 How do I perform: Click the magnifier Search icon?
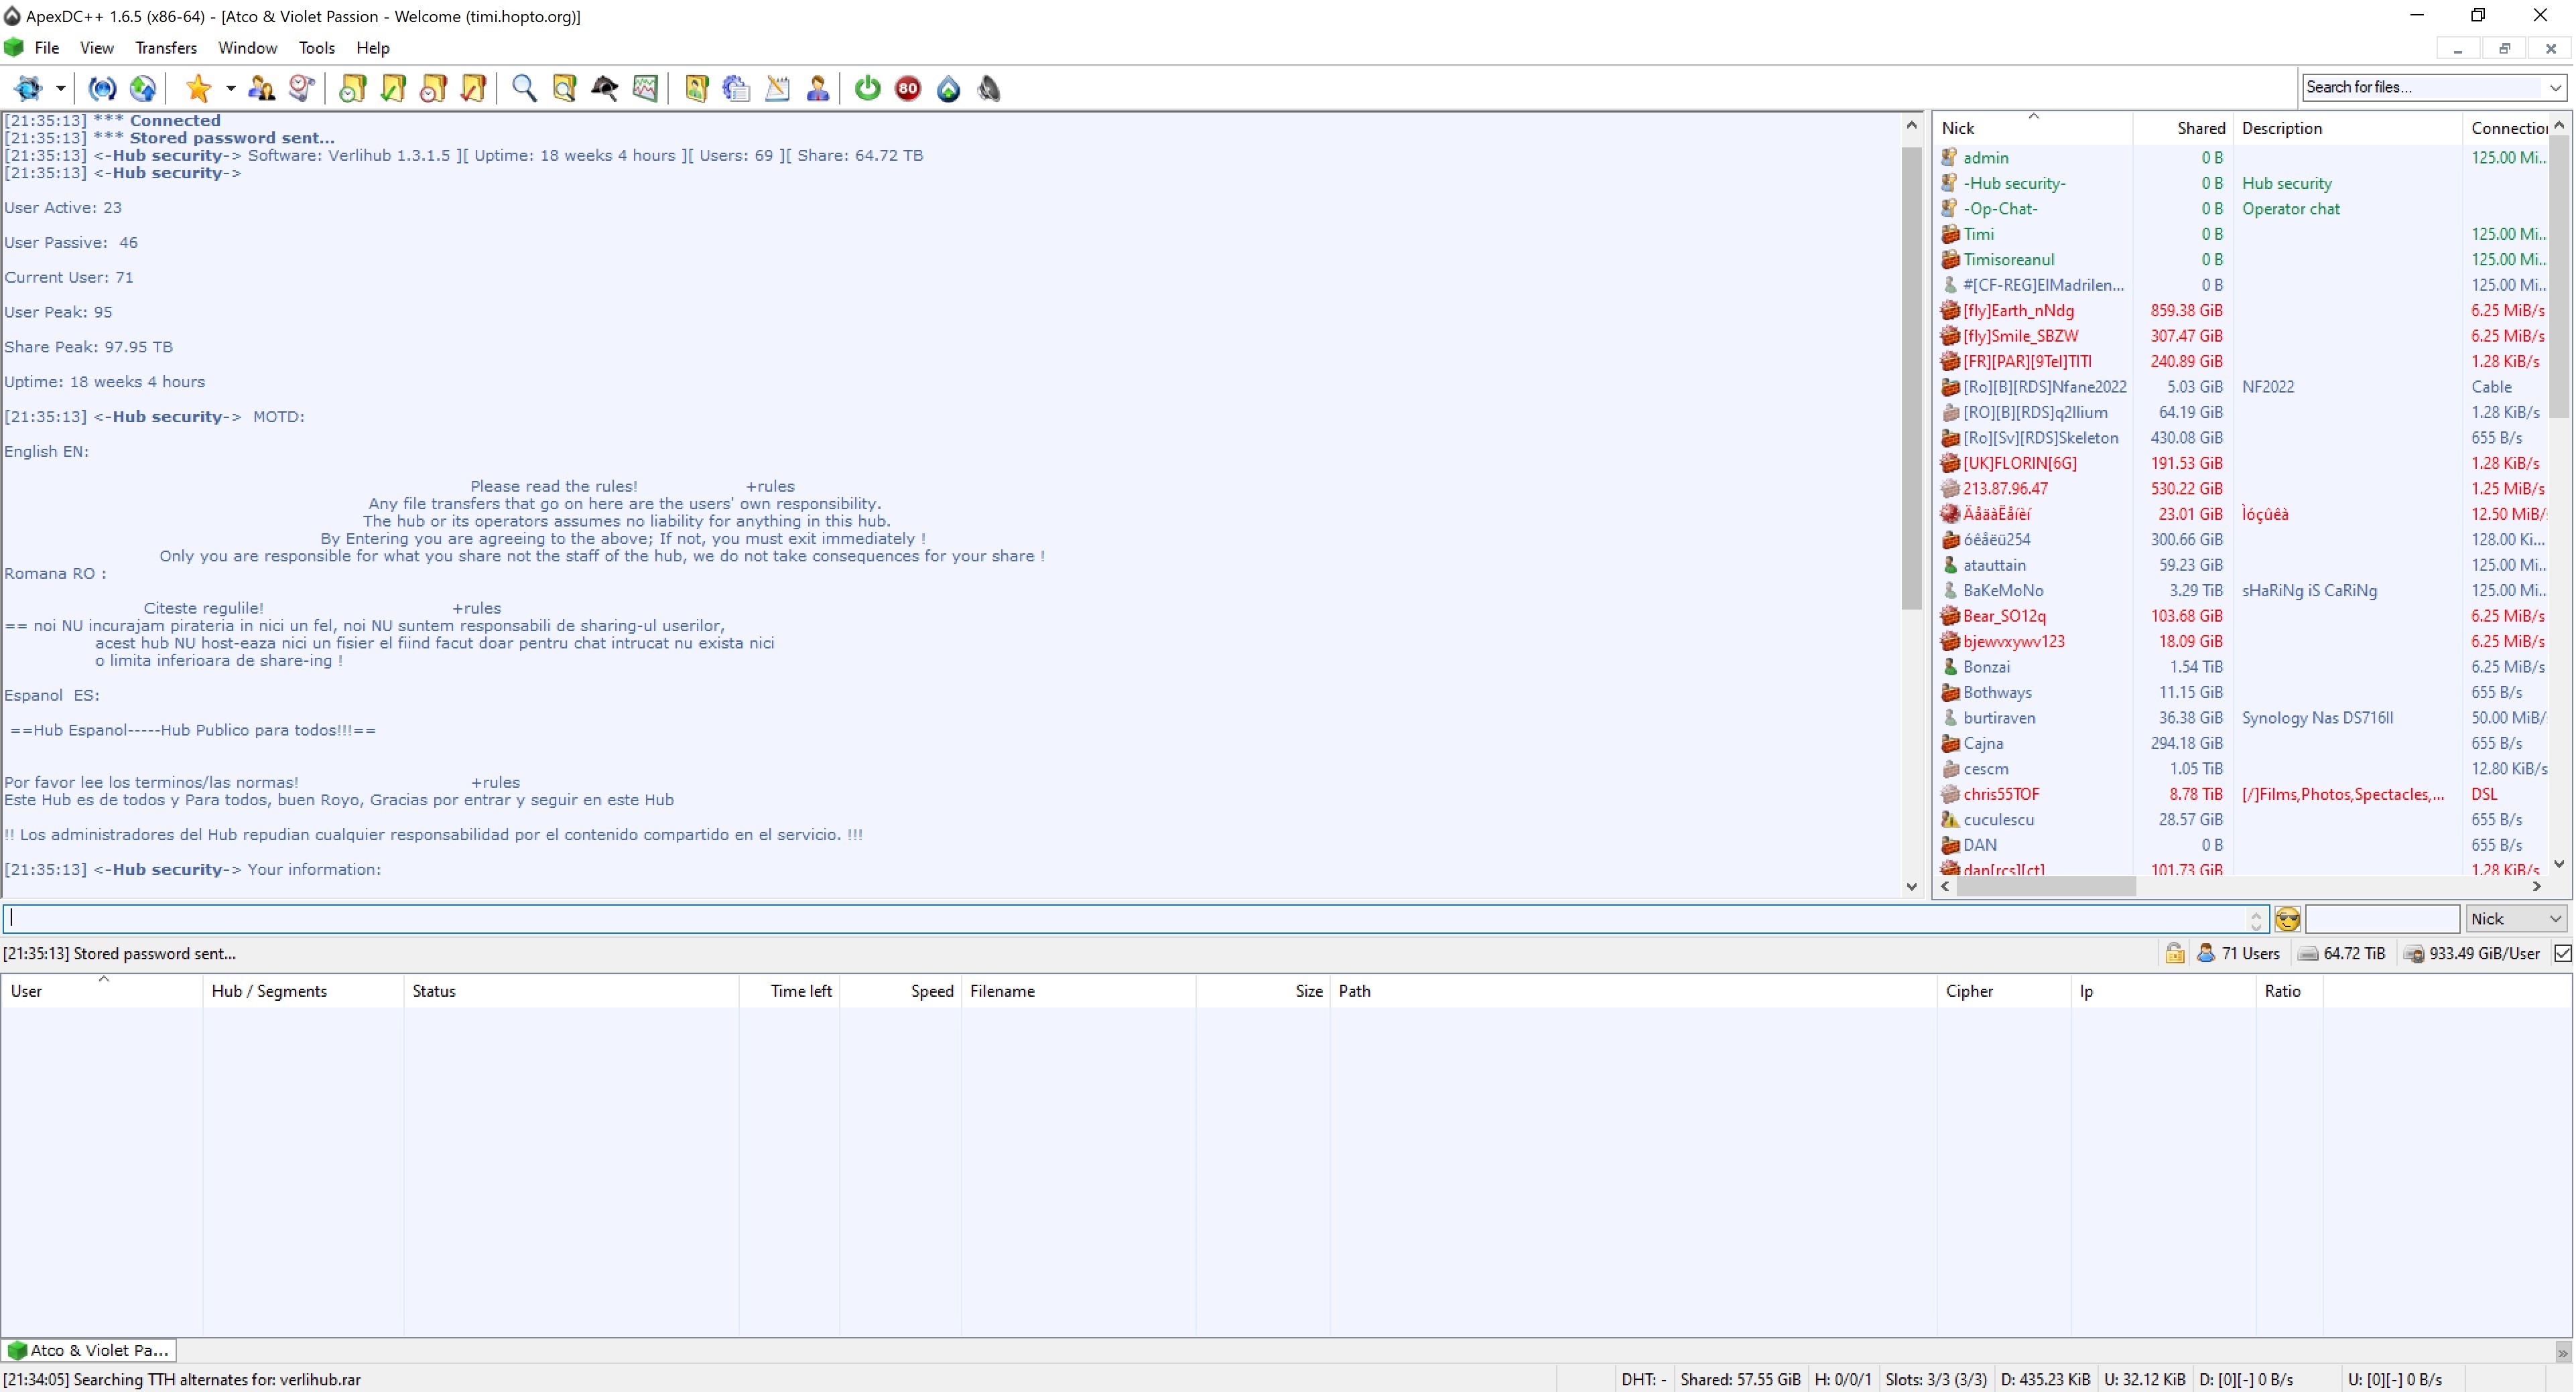coord(523,89)
